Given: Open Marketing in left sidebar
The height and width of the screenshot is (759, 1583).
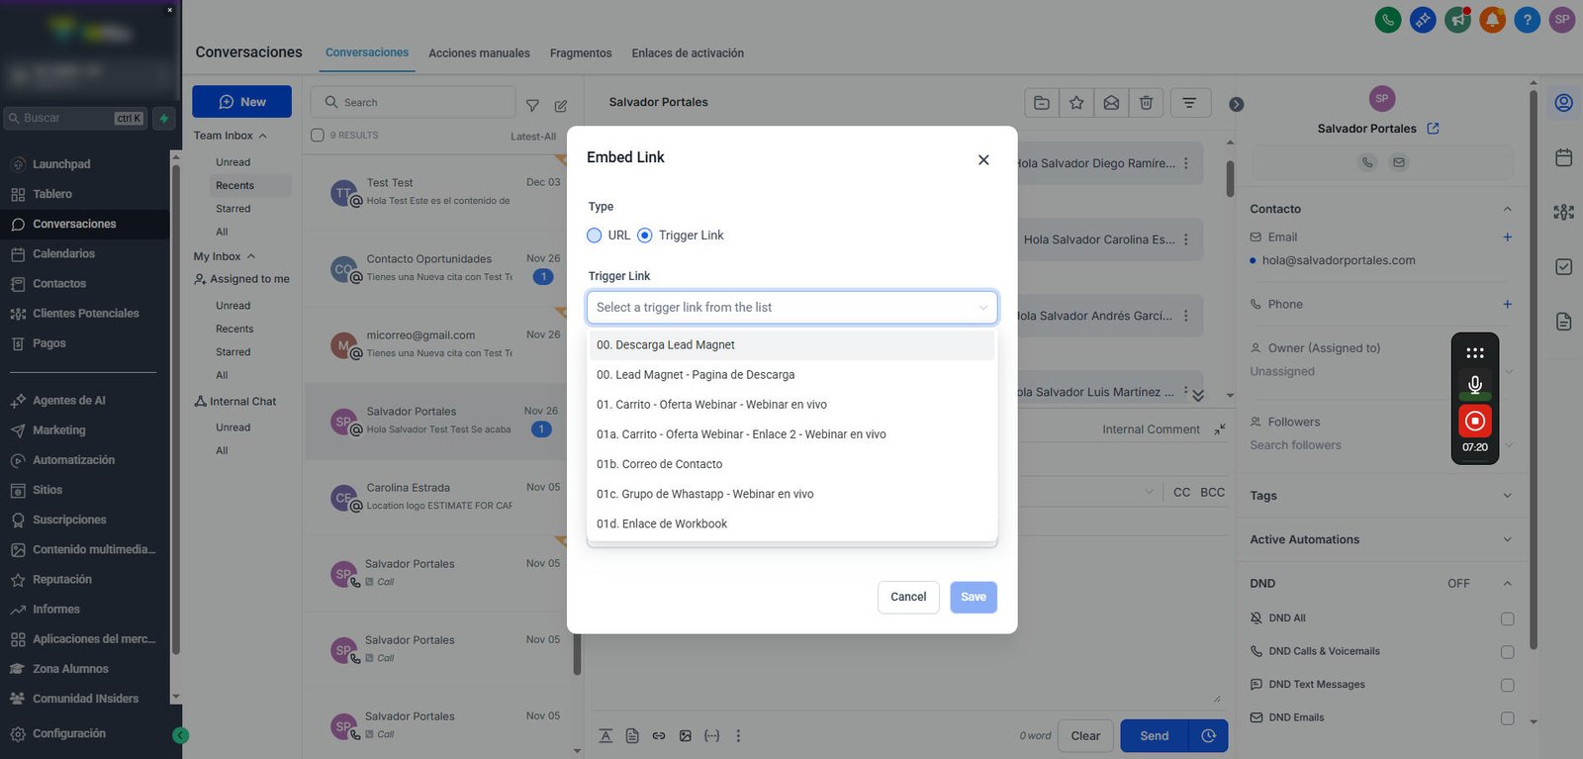Looking at the screenshot, I should click(x=59, y=430).
